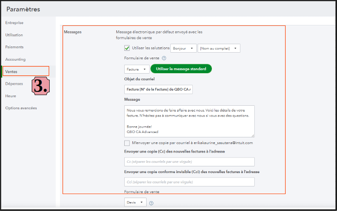
Task: Click into the Message text area
Action: tap(189, 121)
